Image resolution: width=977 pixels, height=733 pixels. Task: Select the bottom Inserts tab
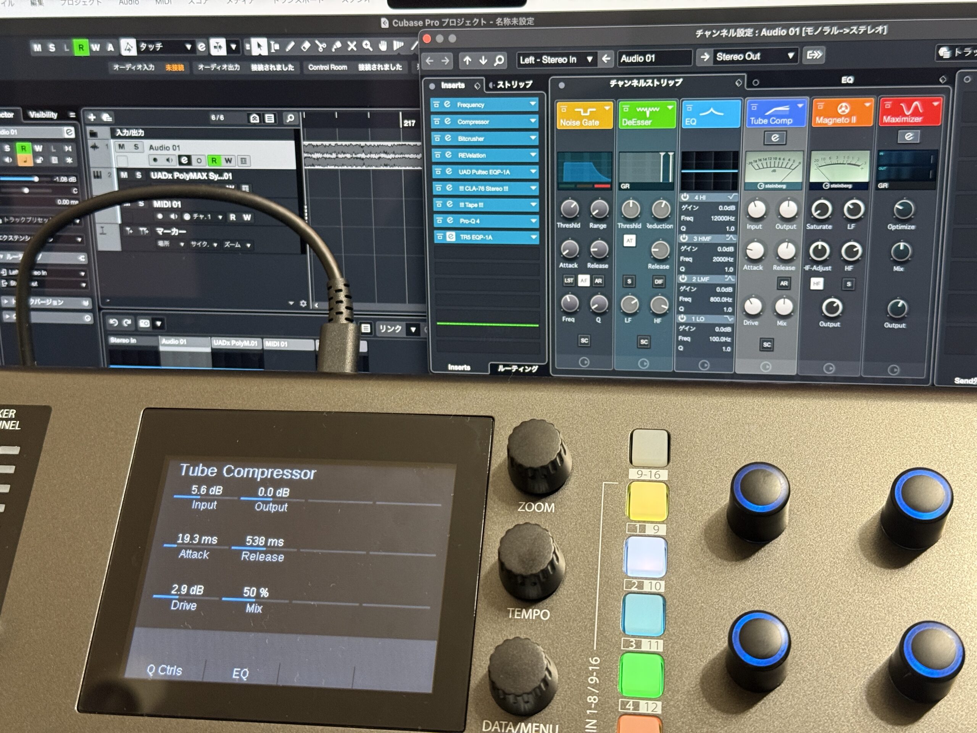(x=459, y=367)
